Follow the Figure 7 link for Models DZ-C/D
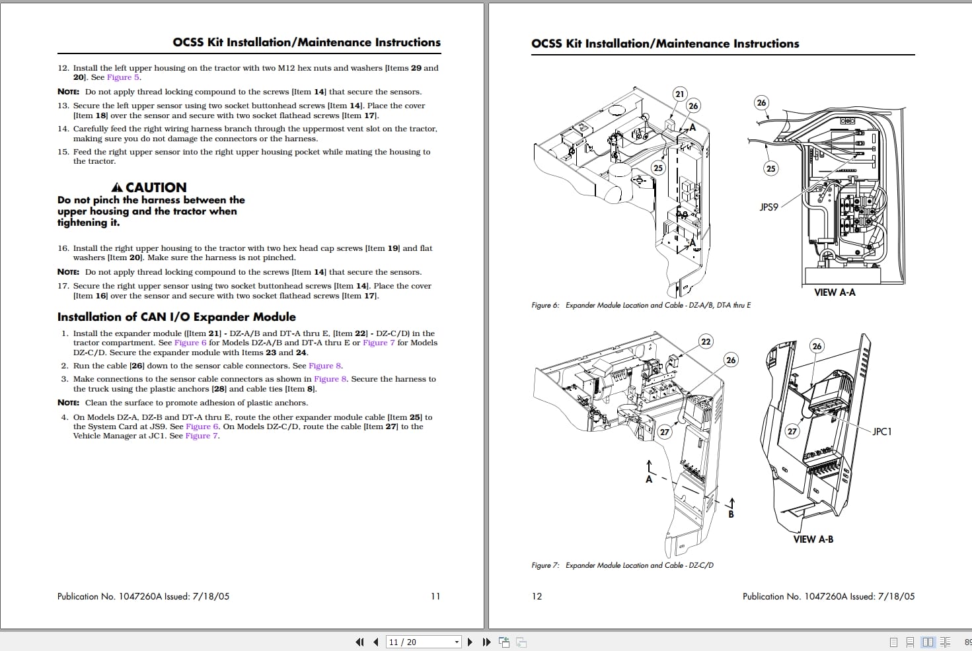972x651 pixels. [x=379, y=343]
